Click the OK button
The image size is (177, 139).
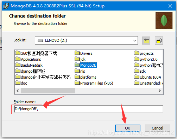click(128, 128)
